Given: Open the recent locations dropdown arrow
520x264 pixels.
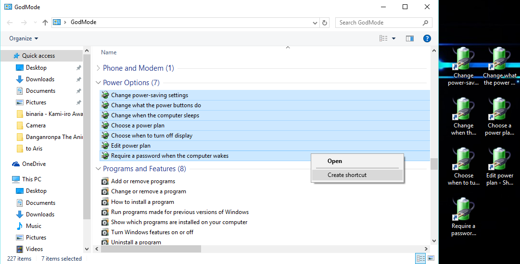Looking at the screenshot, I should click(35, 23).
